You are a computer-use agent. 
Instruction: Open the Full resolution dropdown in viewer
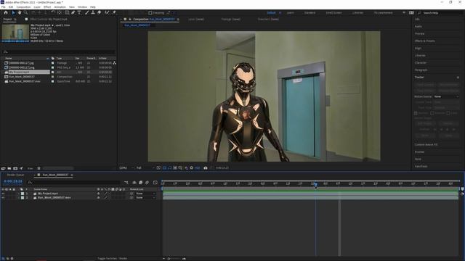[x=145, y=167]
